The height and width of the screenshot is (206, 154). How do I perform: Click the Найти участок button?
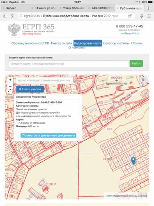30,89
